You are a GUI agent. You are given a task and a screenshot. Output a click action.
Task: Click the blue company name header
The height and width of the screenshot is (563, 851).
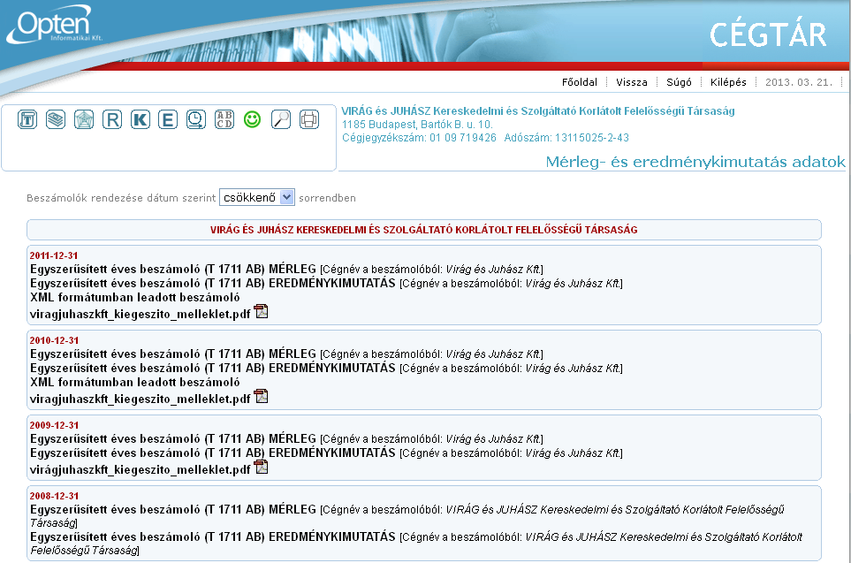click(538, 111)
